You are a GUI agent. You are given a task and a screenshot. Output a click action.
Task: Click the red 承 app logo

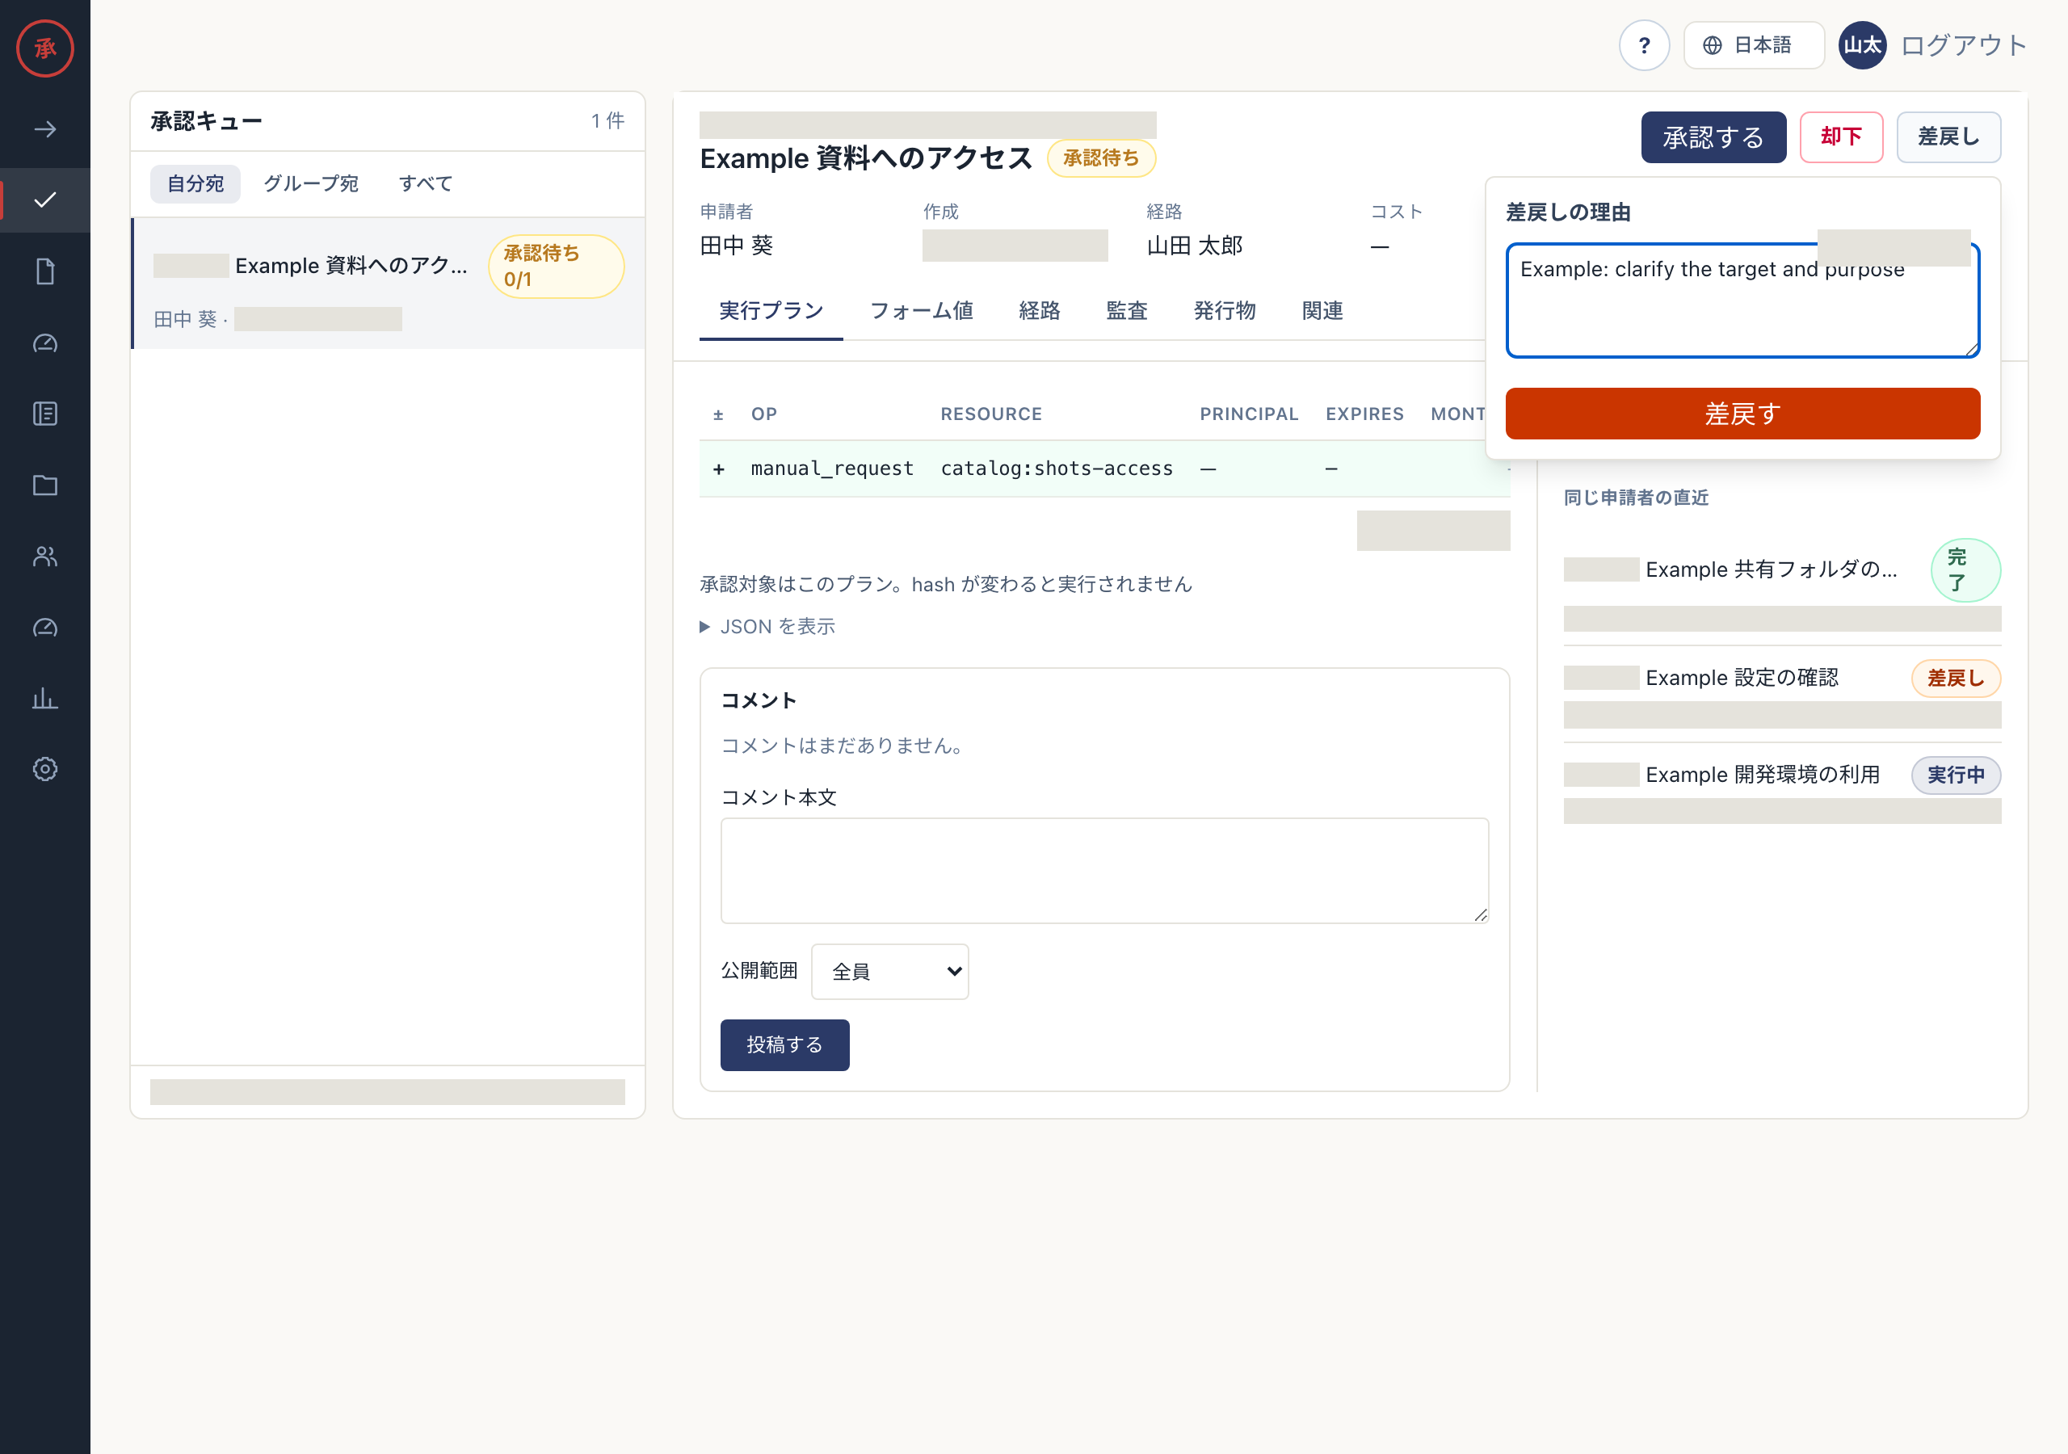(45, 48)
